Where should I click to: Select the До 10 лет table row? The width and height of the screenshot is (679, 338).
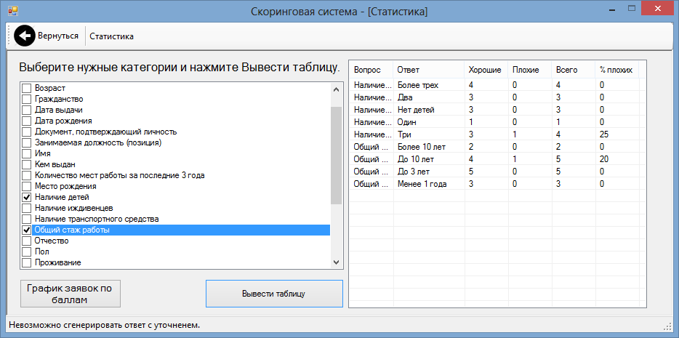497,159
